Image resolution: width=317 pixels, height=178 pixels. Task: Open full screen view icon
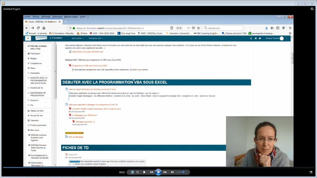[311, 172]
